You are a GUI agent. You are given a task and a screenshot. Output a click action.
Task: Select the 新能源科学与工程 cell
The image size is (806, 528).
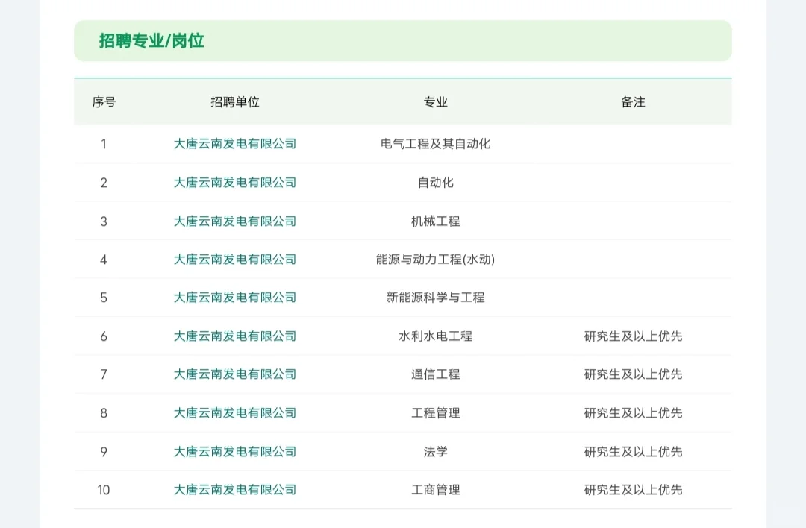(x=435, y=298)
